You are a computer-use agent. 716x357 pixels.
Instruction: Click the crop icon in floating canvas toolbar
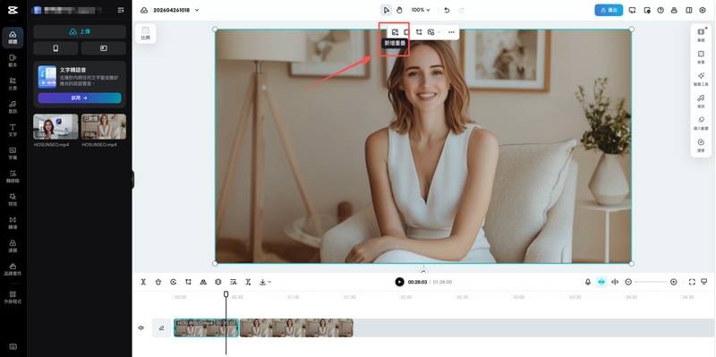(419, 32)
